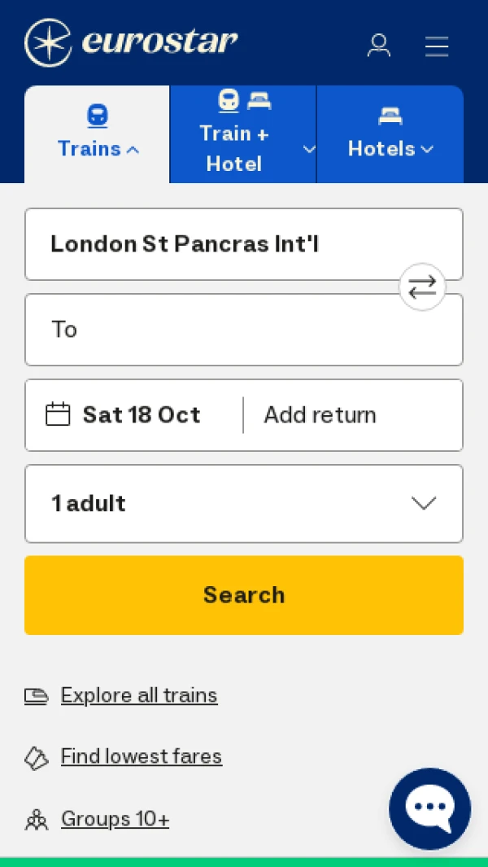
Task: Click the Eurostar logo
Action: click(x=130, y=42)
